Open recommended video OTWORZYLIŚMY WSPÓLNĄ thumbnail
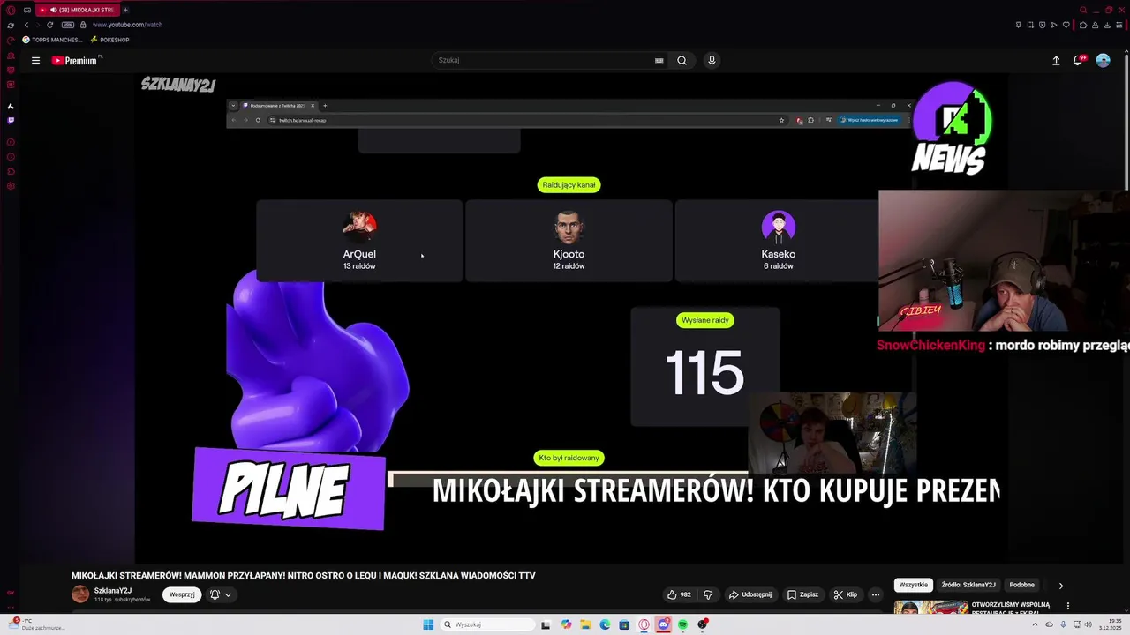This screenshot has height=635, width=1130. pyautogui.click(x=931, y=606)
